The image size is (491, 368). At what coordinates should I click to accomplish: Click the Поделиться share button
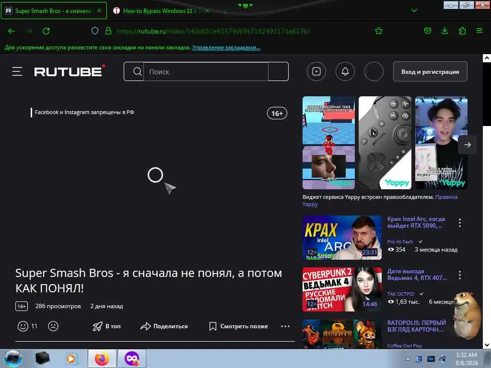click(164, 326)
